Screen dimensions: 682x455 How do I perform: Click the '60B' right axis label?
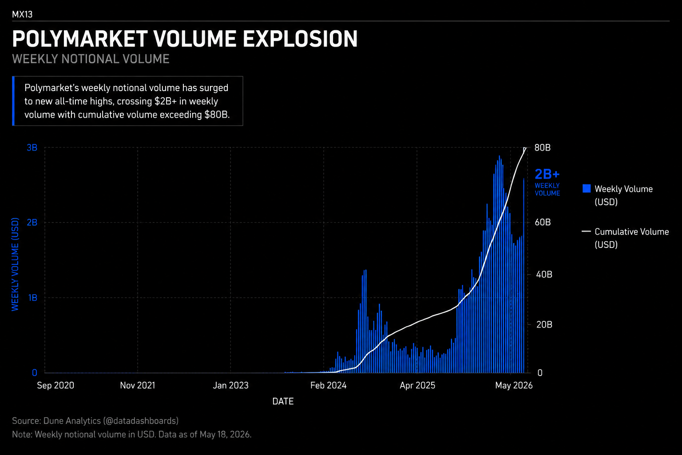point(543,222)
